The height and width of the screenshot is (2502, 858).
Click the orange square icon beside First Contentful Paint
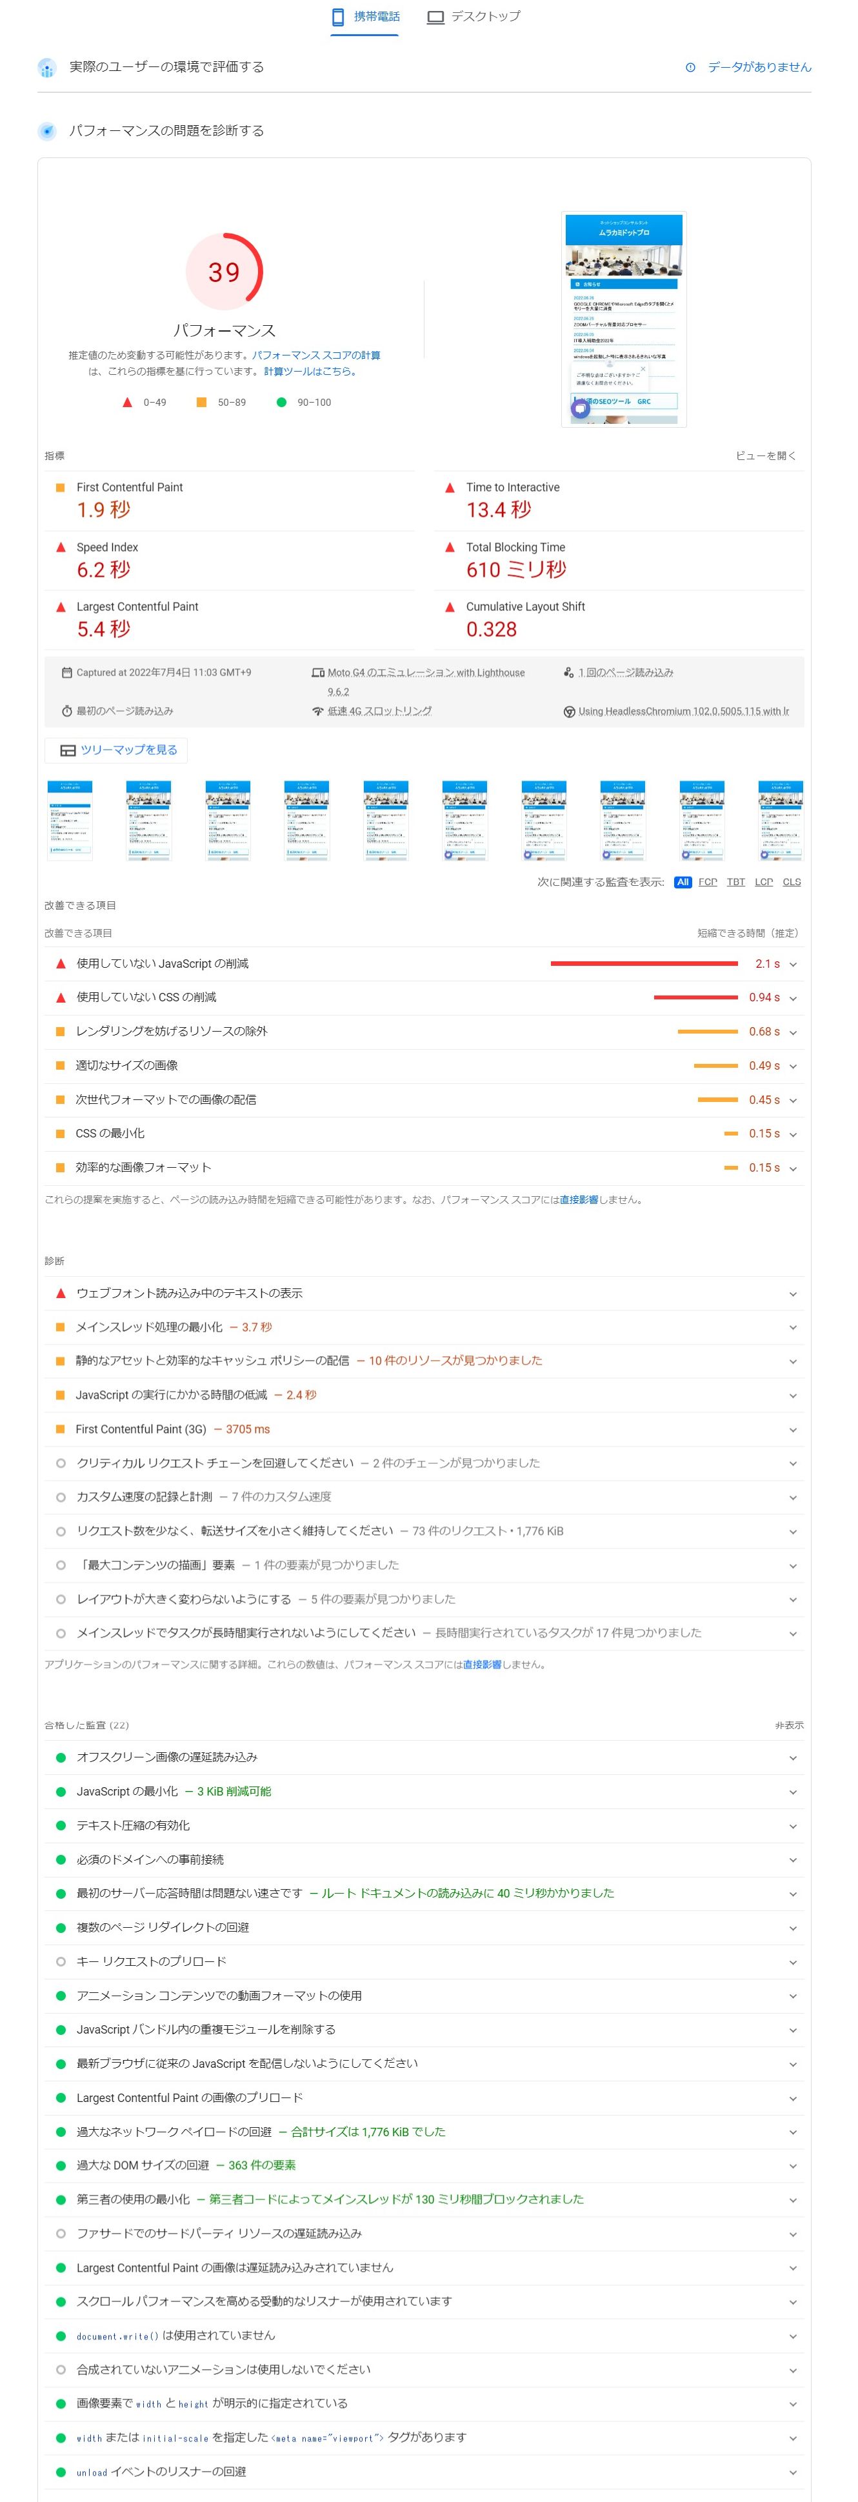(60, 488)
